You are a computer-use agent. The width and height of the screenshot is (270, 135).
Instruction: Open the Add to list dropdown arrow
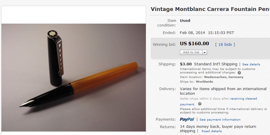(205, 52)
